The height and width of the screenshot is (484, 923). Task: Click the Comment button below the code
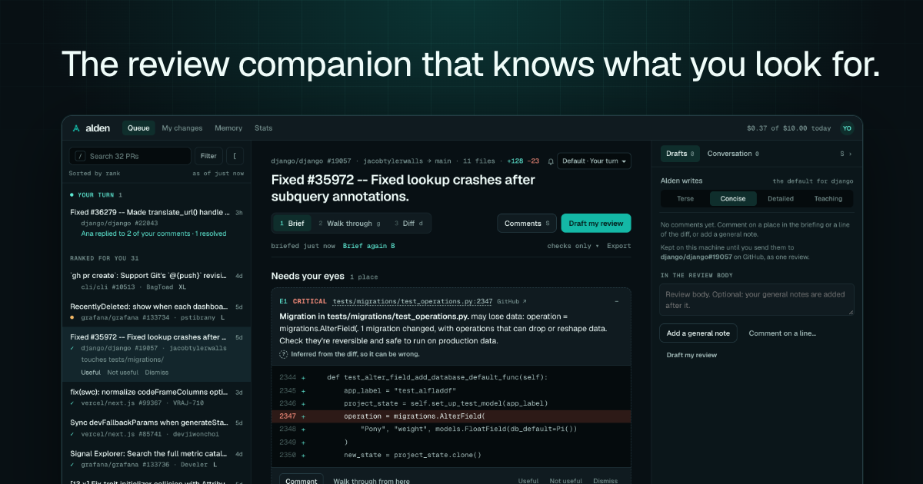click(302, 481)
